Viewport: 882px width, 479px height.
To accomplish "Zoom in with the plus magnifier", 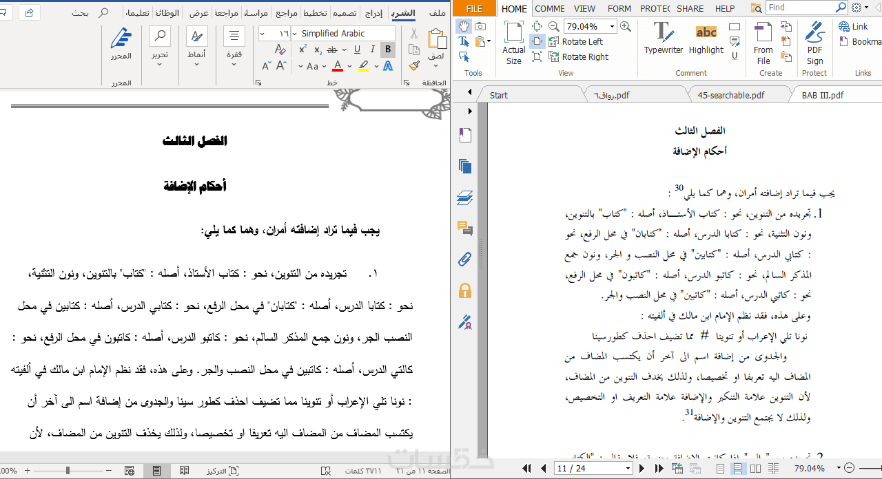I will point(626,26).
